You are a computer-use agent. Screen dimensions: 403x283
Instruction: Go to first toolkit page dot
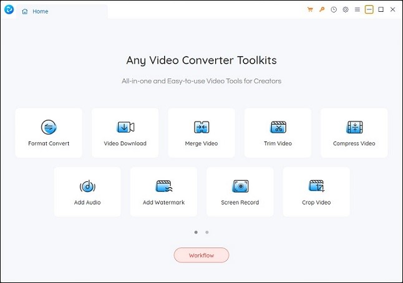tap(196, 233)
